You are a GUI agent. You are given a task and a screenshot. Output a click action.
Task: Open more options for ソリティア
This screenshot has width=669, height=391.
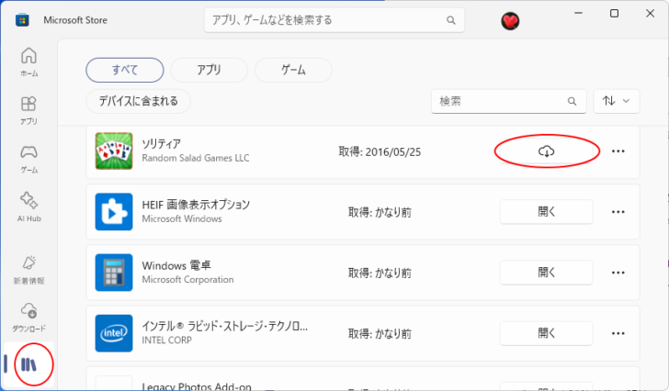[x=618, y=151]
